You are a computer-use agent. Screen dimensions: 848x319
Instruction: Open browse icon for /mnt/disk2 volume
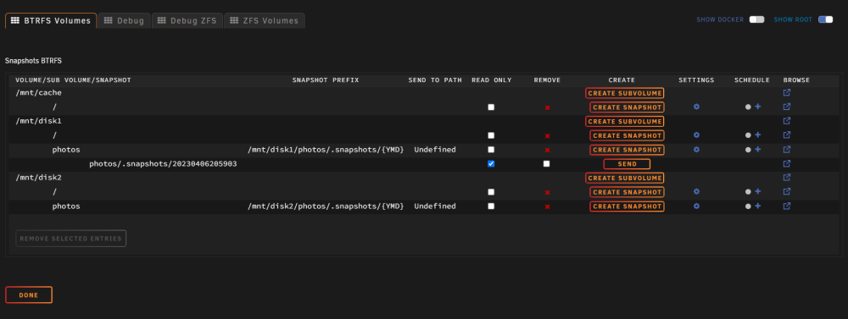(787, 178)
